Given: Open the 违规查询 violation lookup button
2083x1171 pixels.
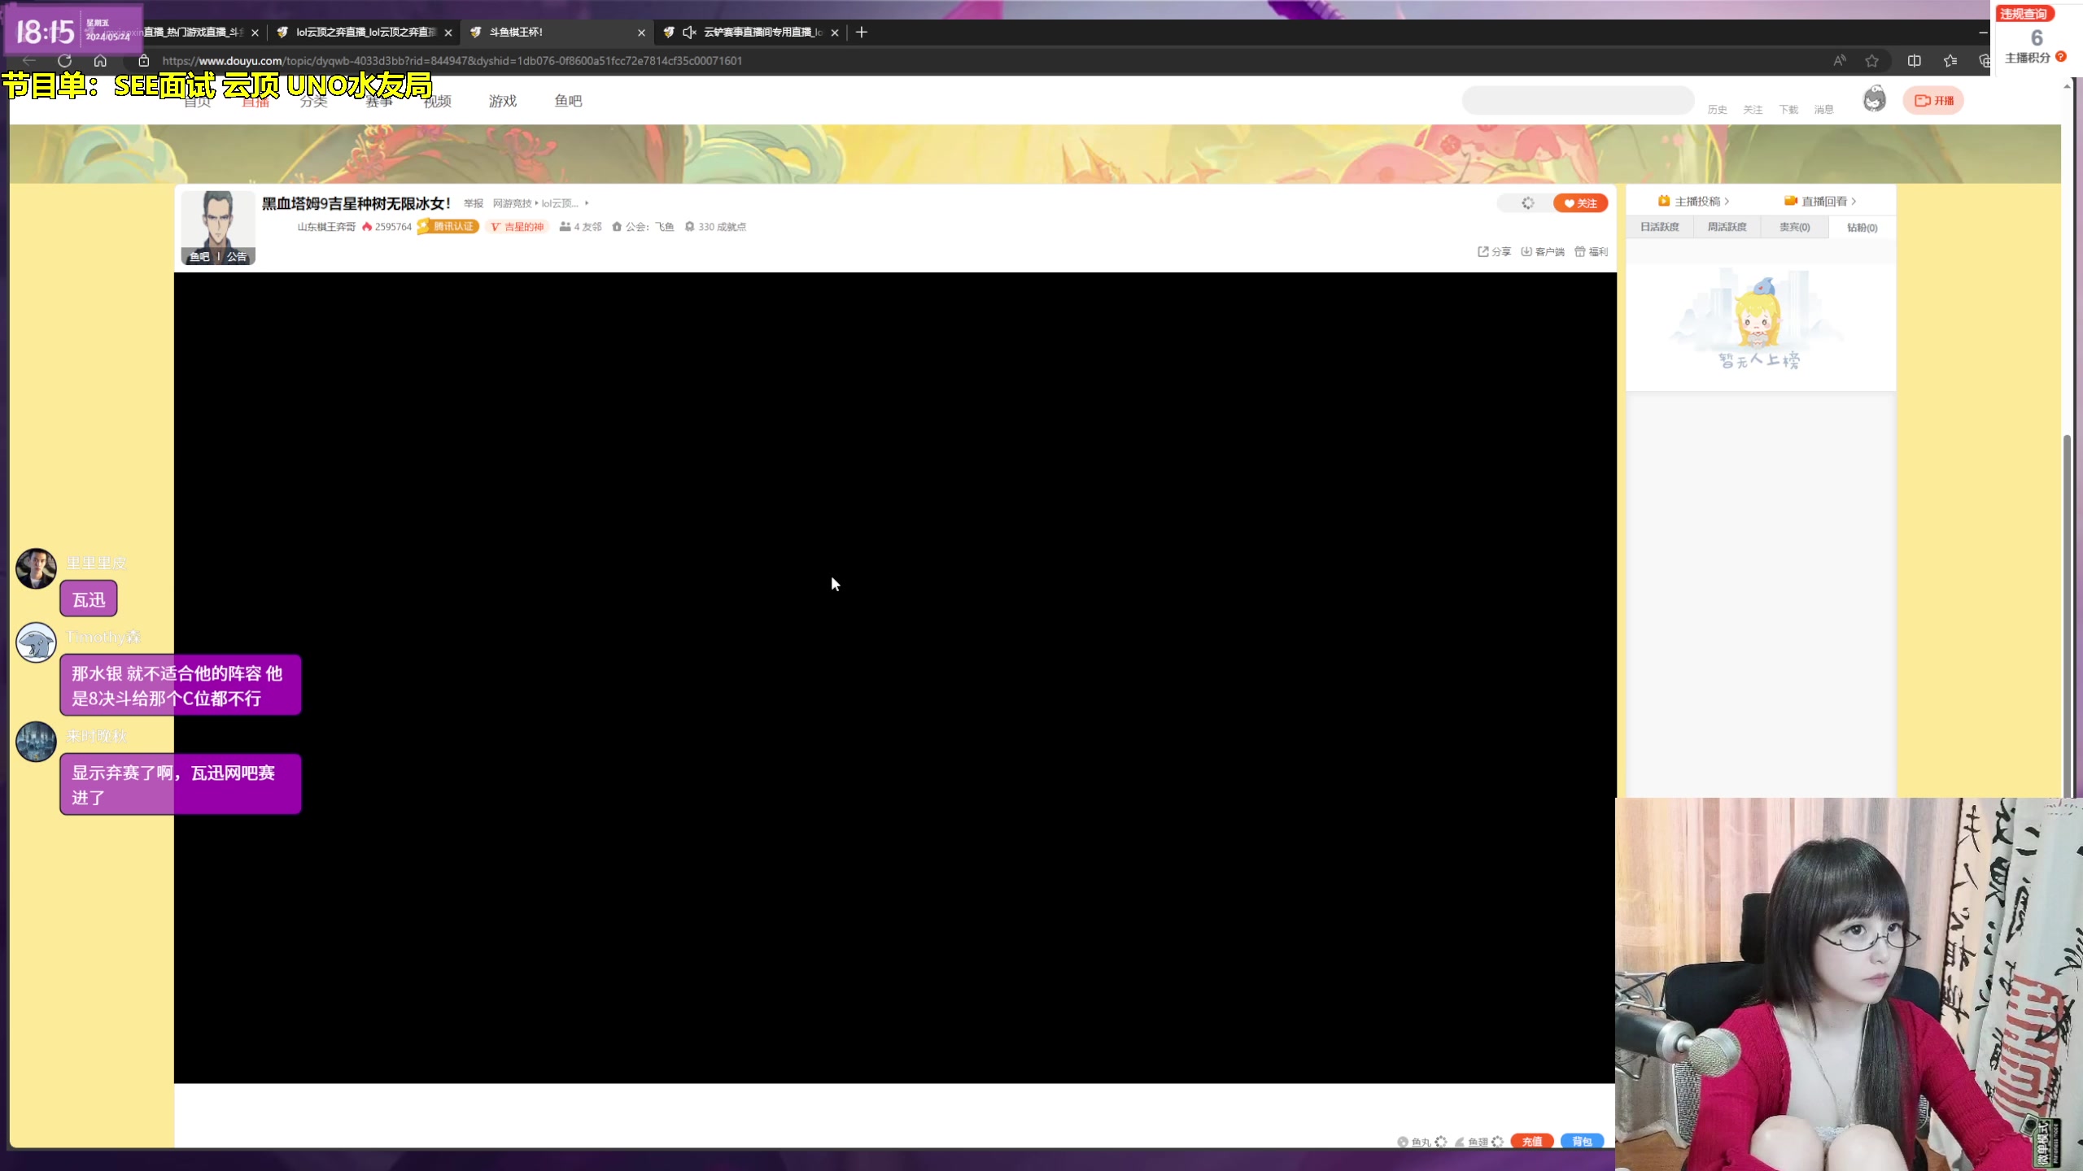Looking at the screenshot, I should (2024, 14).
